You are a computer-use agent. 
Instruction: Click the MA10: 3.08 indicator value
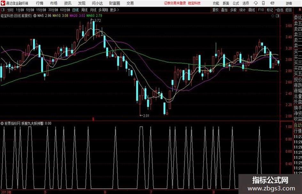click(x=60, y=16)
